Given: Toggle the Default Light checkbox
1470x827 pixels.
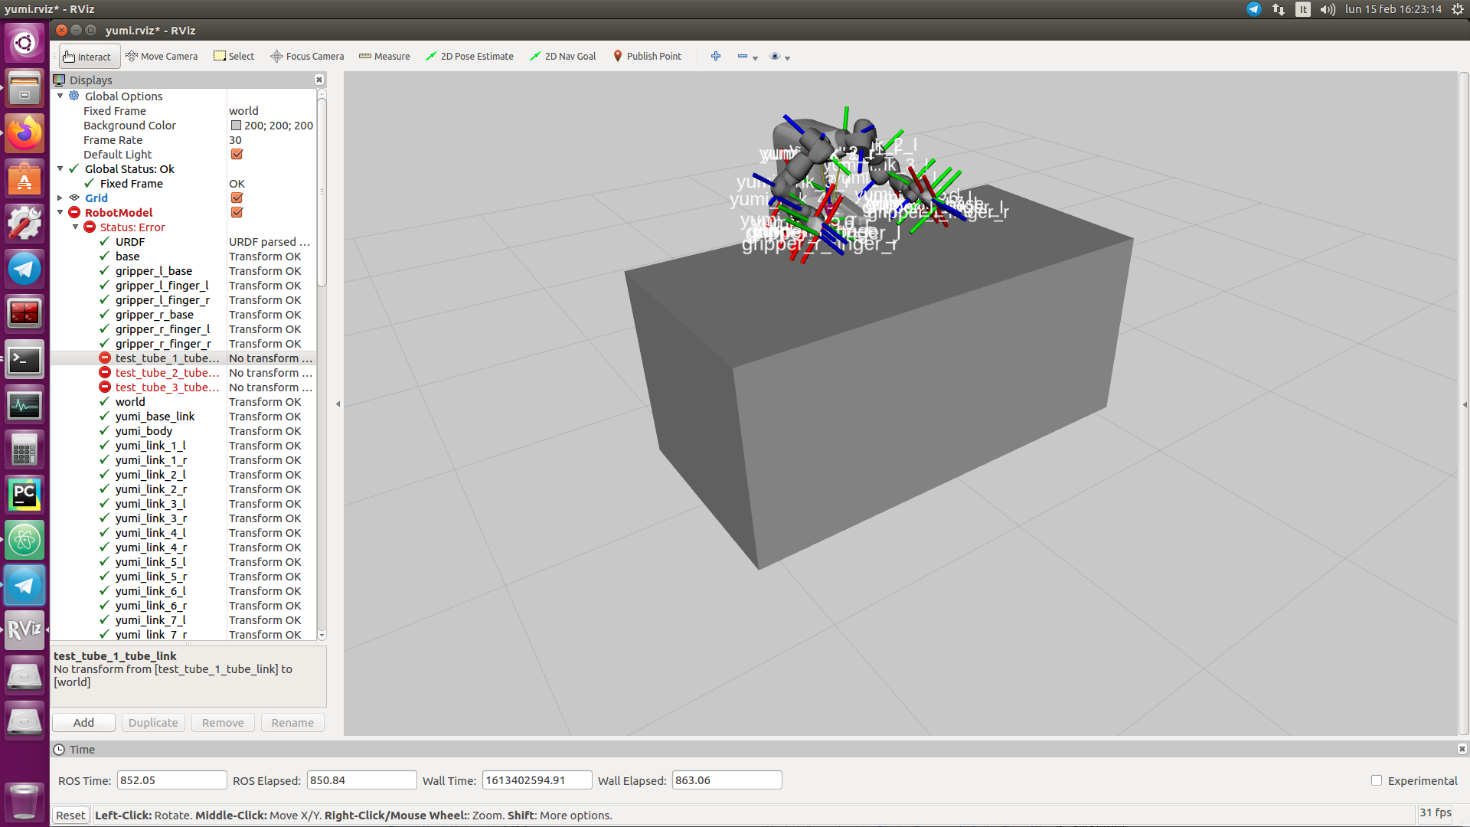Looking at the screenshot, I should coord(237,154).
